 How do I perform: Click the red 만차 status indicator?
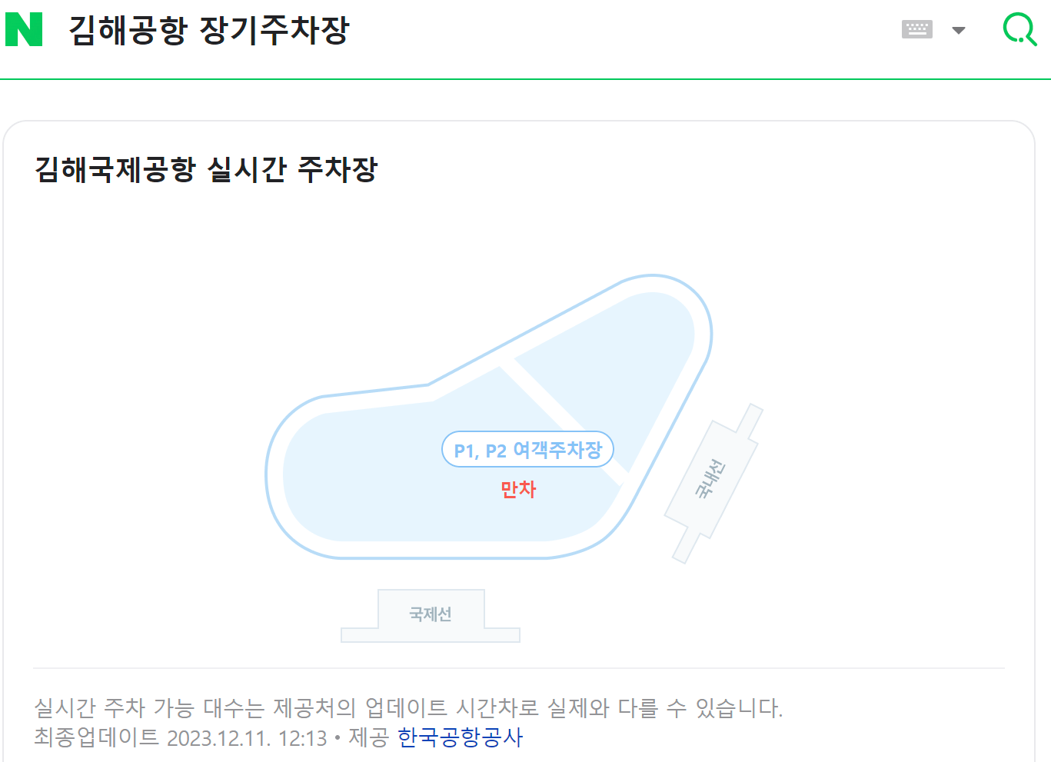point(518,489)
